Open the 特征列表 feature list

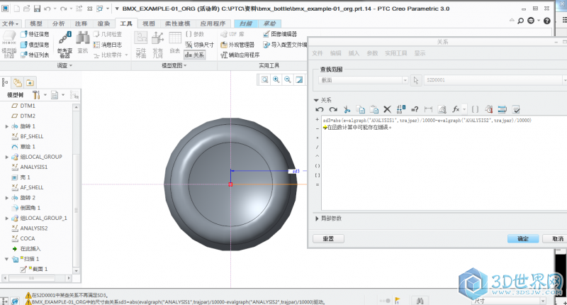(35, 55)
